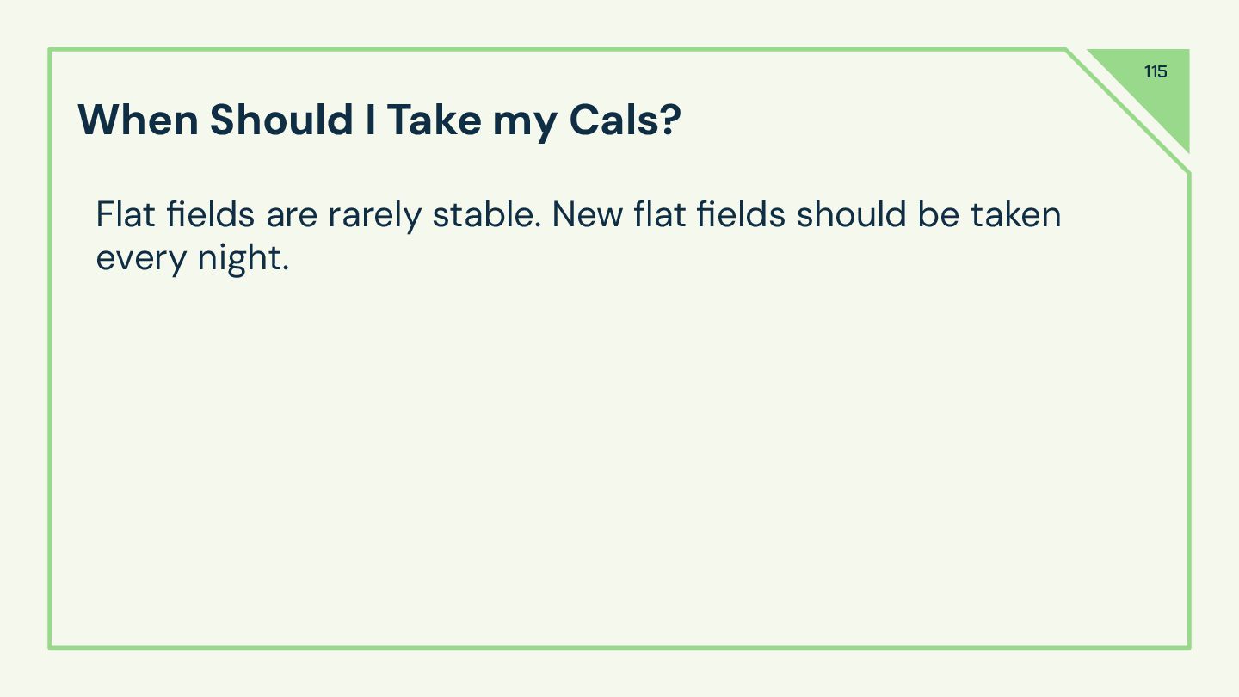
Task: Click lowercase "should" in the body paragraph
Action: click(x=851, y=214)
